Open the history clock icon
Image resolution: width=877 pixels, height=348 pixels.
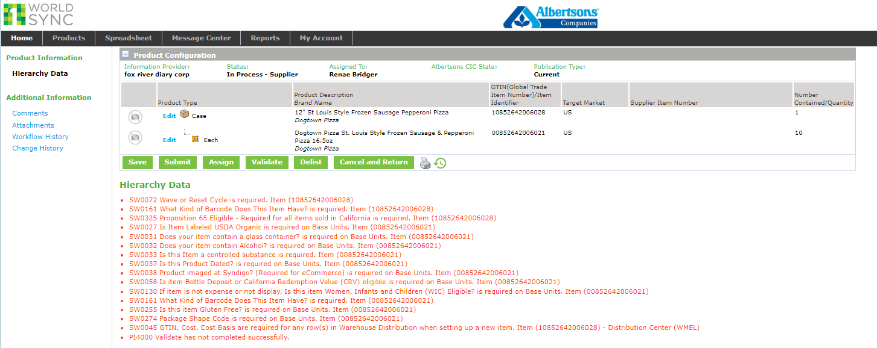coord(441,163)
